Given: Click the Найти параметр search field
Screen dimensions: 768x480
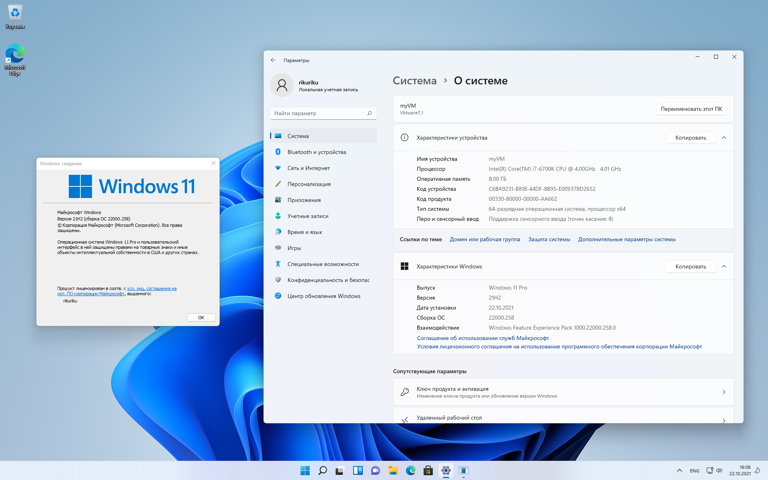Looking at the screenshot, I should [318, 113].
